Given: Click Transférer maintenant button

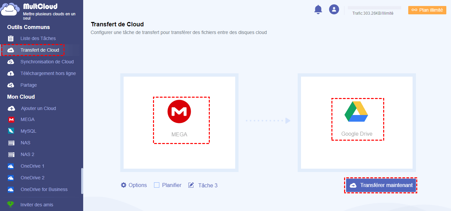Looking at the screenshot, I should coord(381,185).
